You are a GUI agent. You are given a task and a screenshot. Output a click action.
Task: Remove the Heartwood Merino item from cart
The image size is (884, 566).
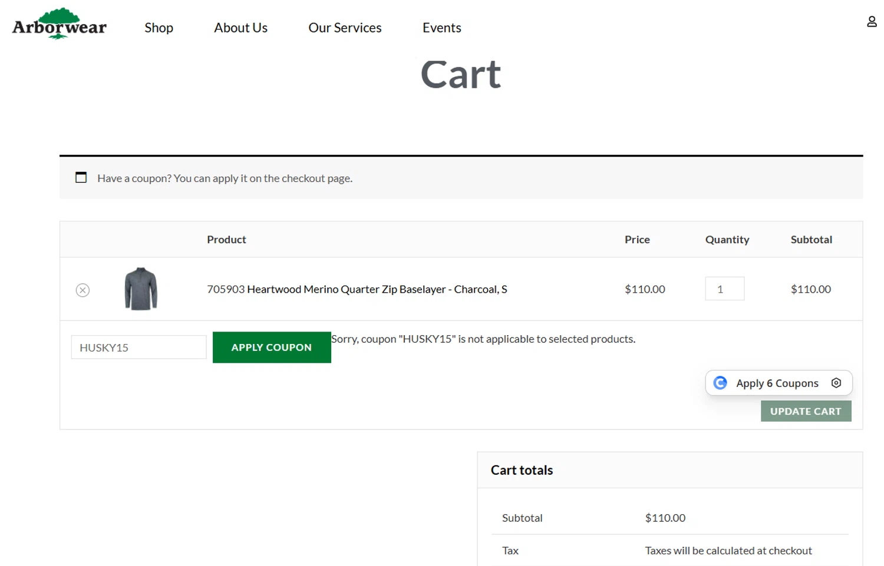click(x=83, y=290)
